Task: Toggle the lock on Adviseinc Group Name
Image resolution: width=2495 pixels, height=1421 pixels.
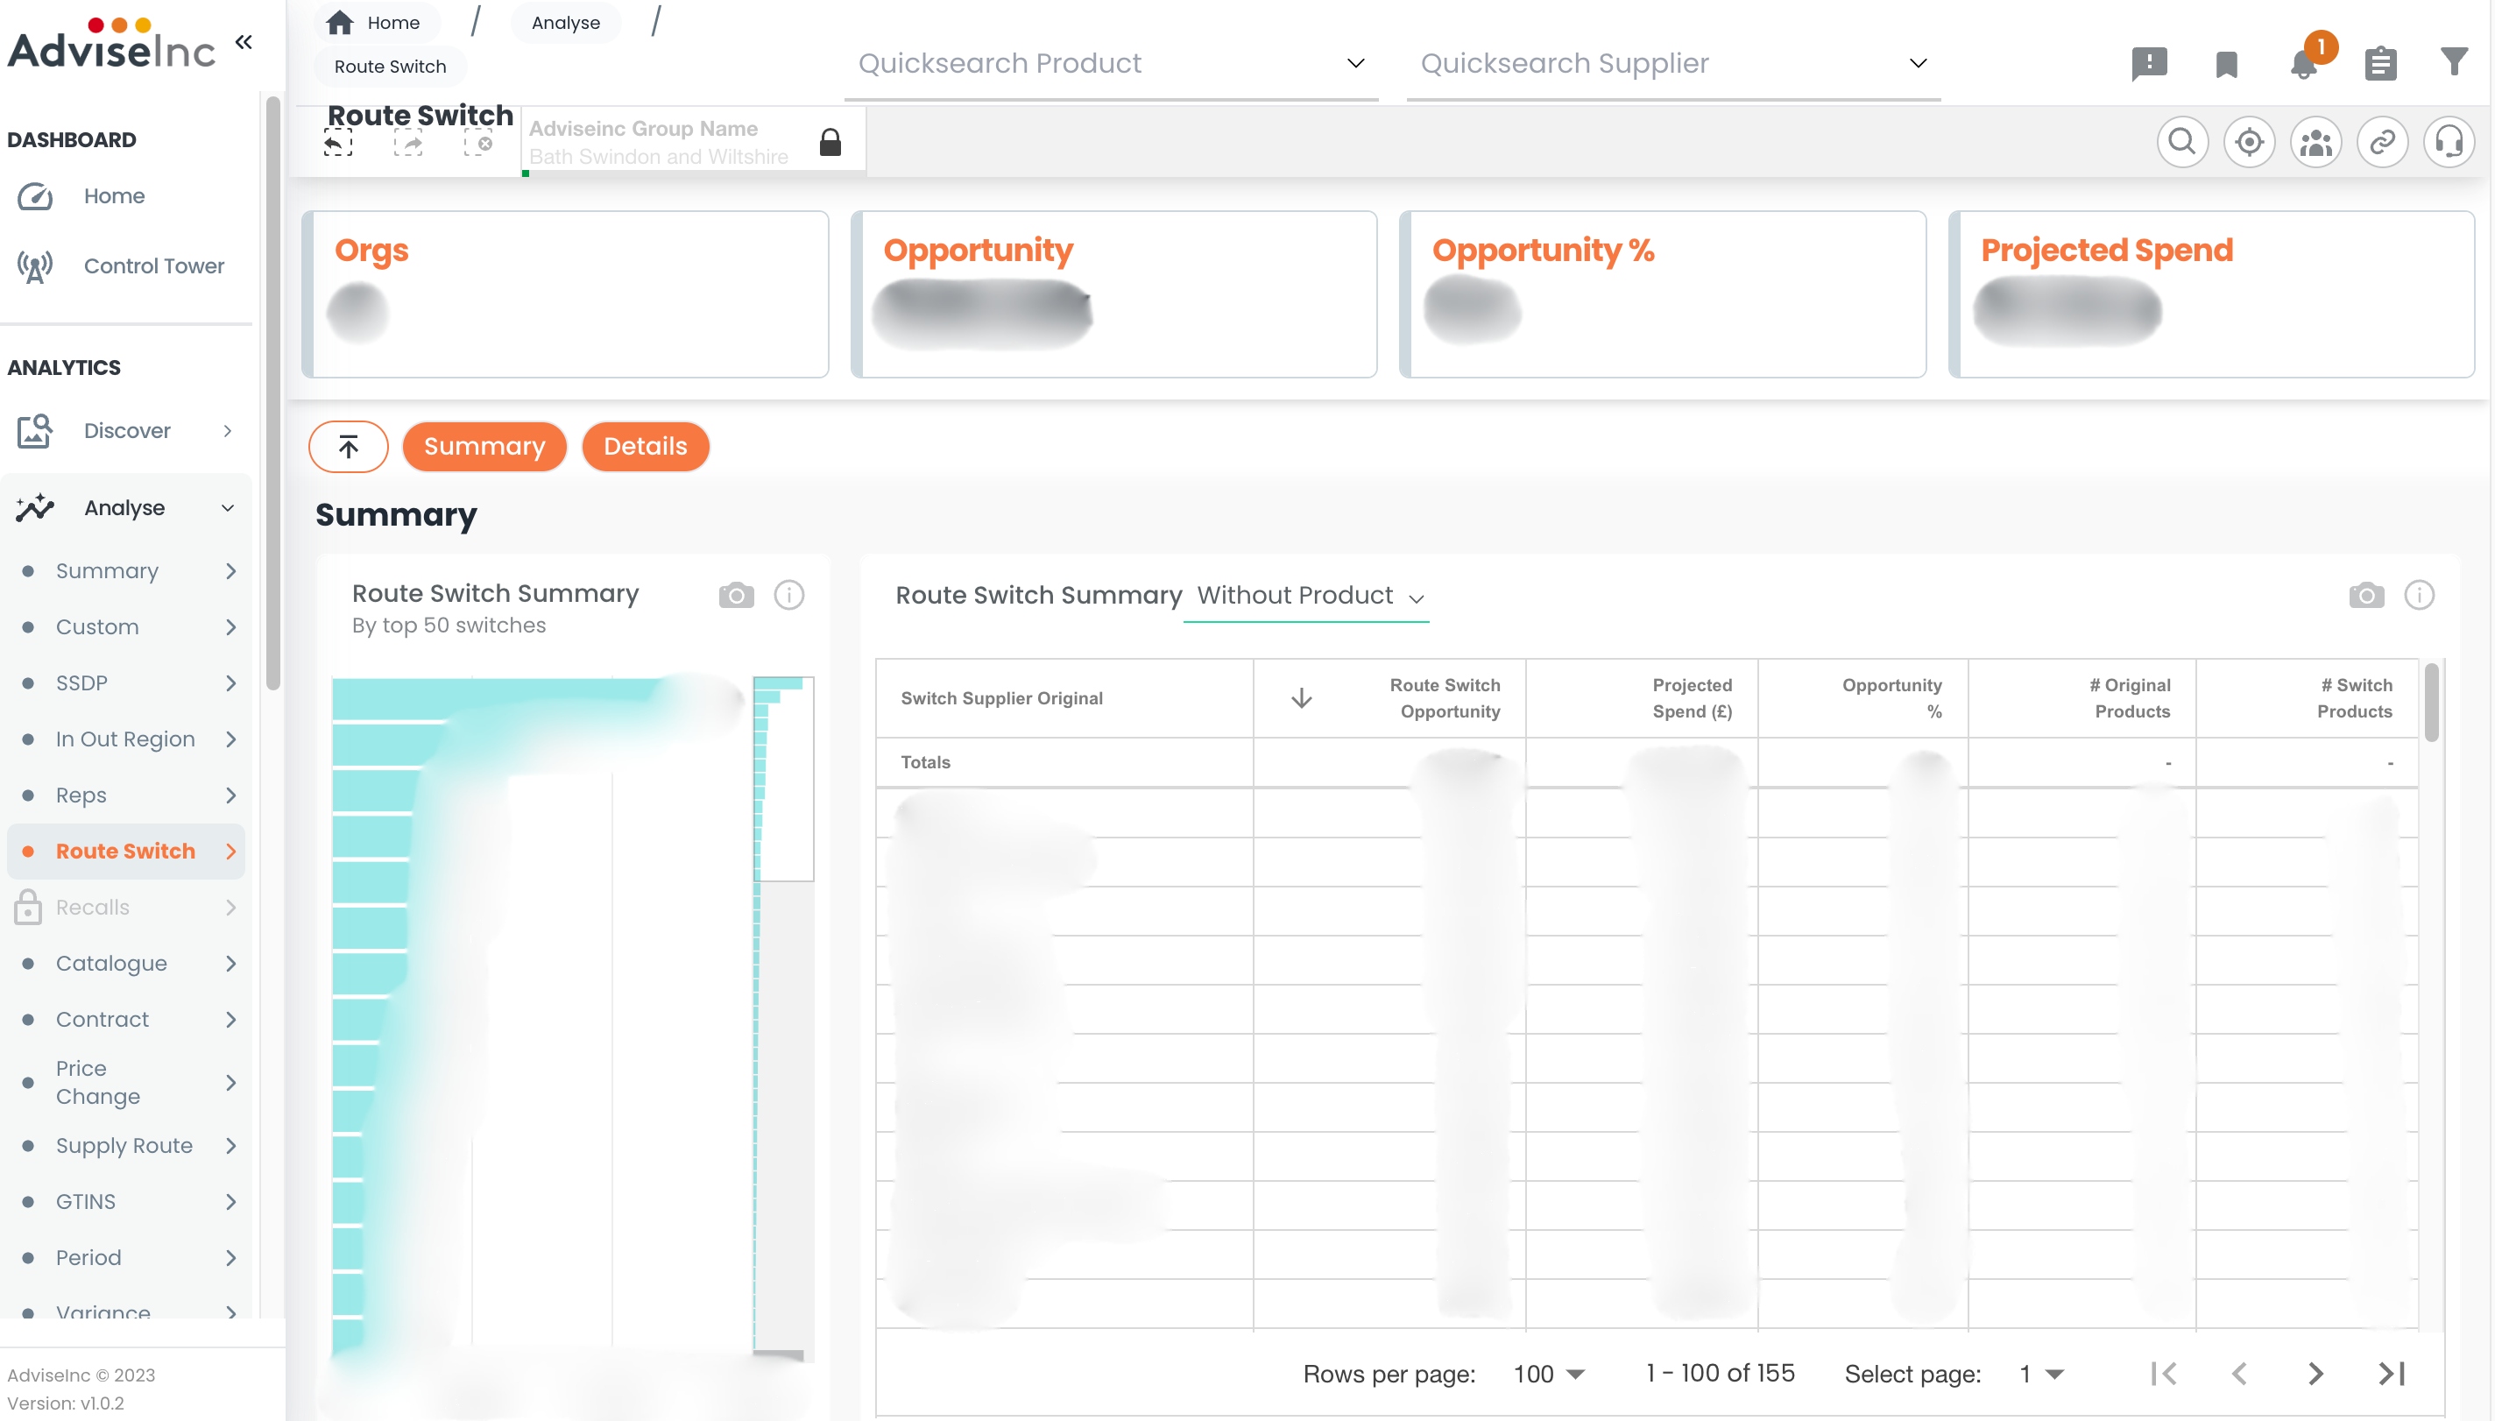Action: pyautogui.click(x=830, y=143)
